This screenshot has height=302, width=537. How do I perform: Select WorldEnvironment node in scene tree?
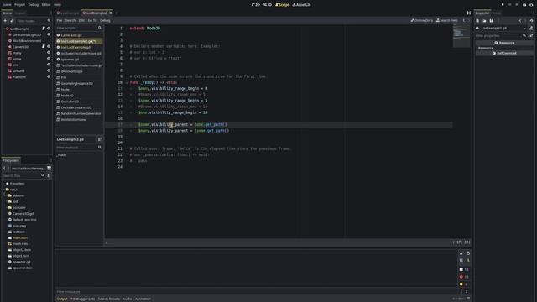27,41
